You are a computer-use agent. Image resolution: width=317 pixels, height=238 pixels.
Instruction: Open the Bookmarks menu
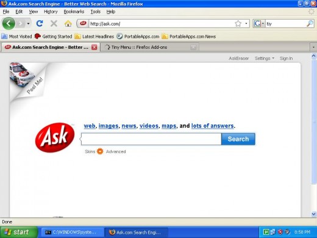coord(74,12)
